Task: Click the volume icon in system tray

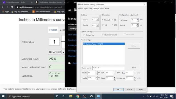Action: tap(157, 96)
